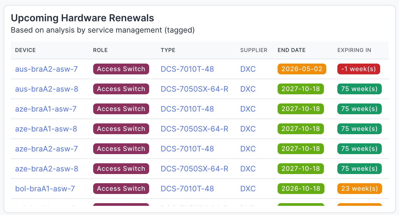Open DXC supplier in aus-braA2-asw-7 row

[248, 69]
